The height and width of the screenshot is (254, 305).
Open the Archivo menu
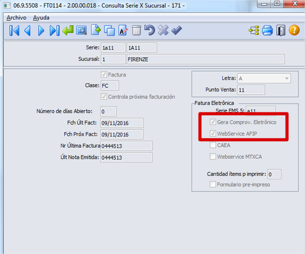(16, 18)
